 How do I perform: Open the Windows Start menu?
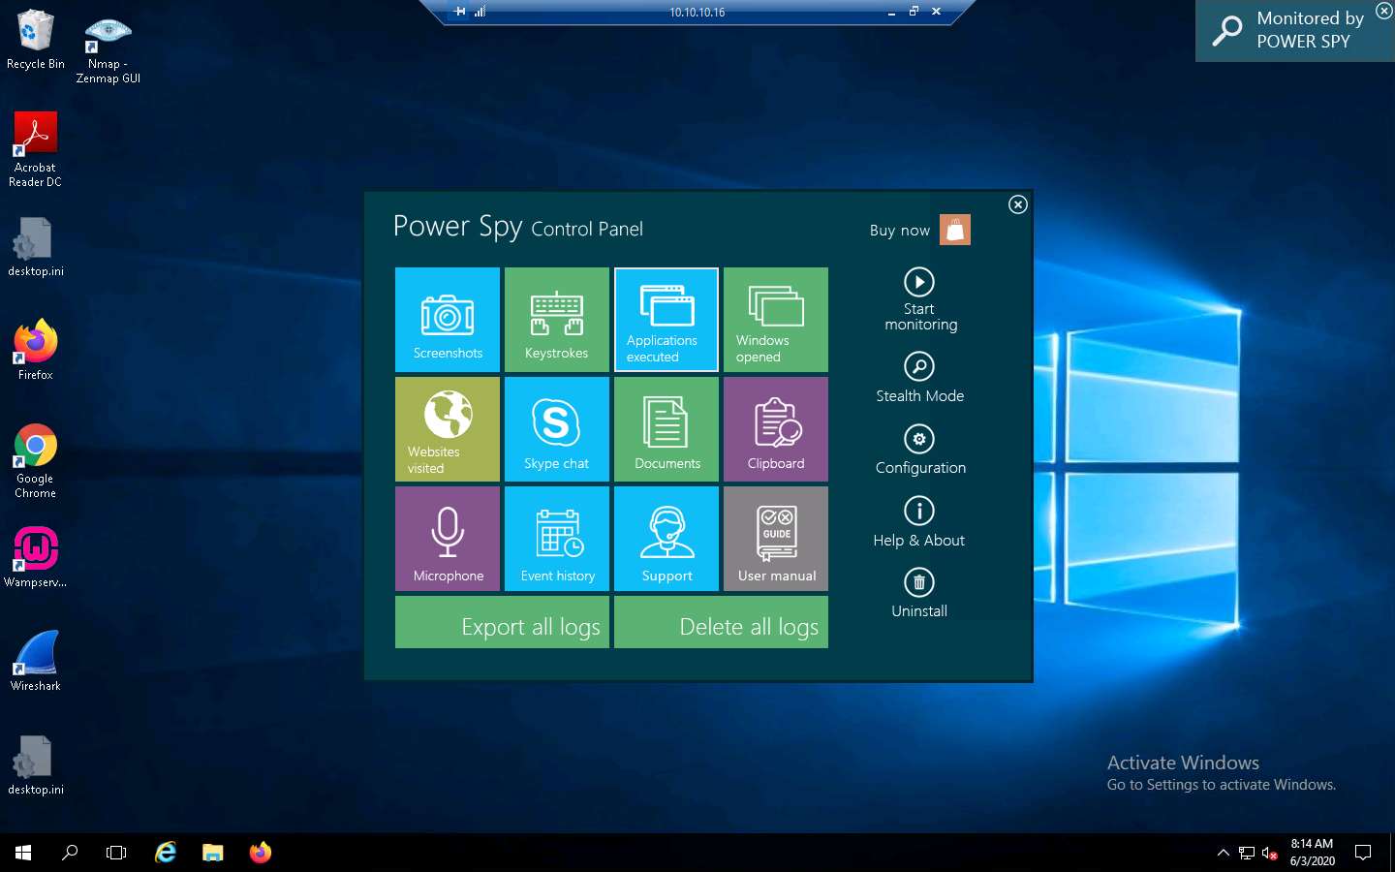coord(23,853)
